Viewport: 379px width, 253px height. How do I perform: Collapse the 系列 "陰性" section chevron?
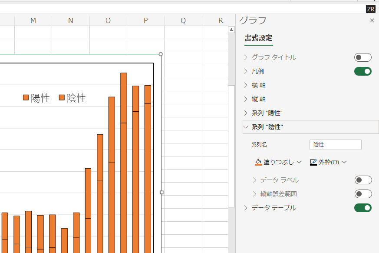click(x=246, y=127)
